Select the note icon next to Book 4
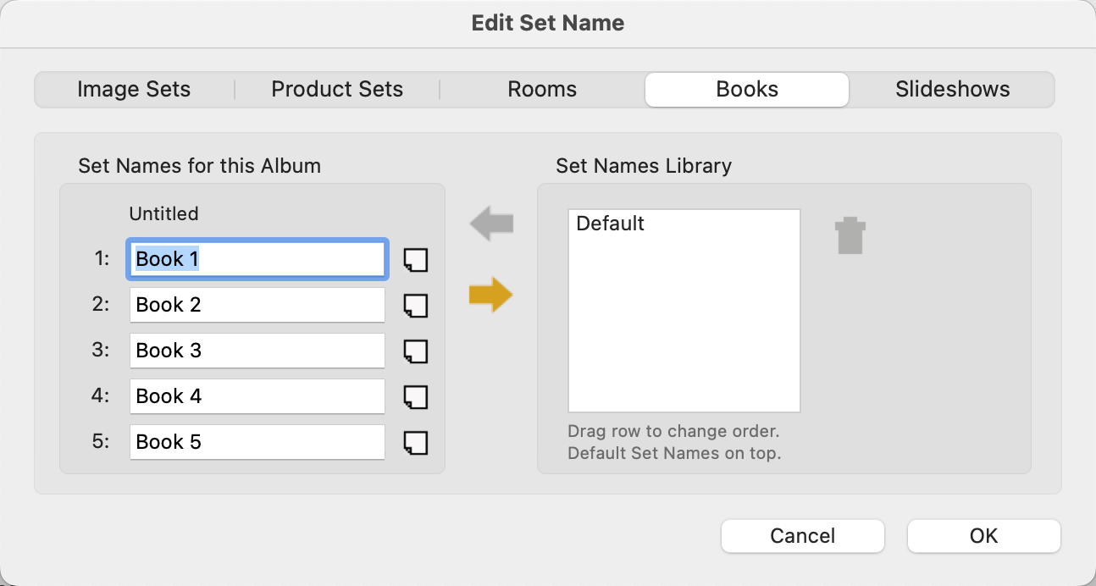The width and height of the screenshot is (1096, 586). pyautogui.click(x=415, y=397)
